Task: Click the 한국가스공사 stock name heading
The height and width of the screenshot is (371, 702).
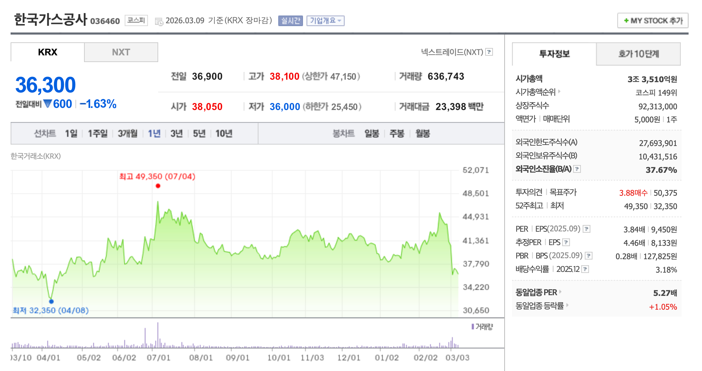Action: click(x=50, y=19)
